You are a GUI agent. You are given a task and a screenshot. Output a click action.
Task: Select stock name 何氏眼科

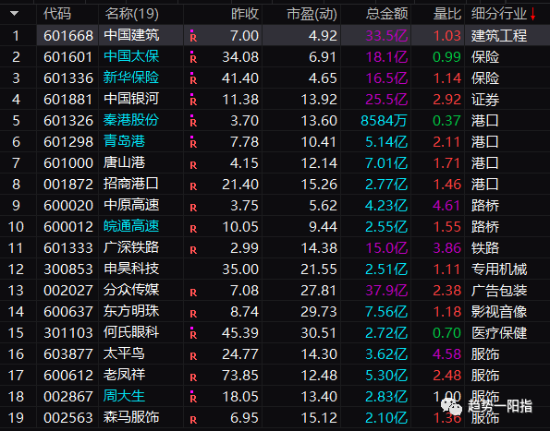131,332
